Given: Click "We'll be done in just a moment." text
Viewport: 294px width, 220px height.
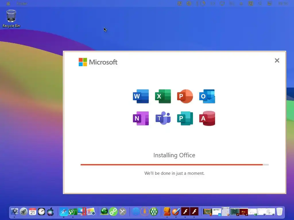Looking at the screenshot, I should [174, 173].
